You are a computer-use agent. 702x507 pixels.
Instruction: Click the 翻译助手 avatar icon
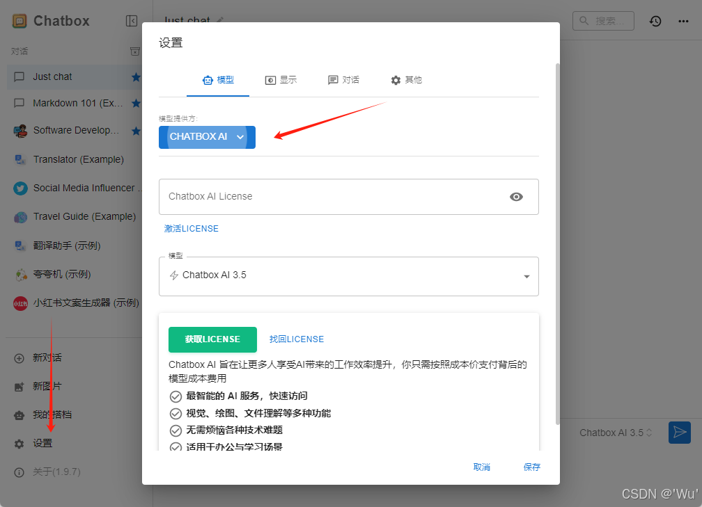point(20,246)
